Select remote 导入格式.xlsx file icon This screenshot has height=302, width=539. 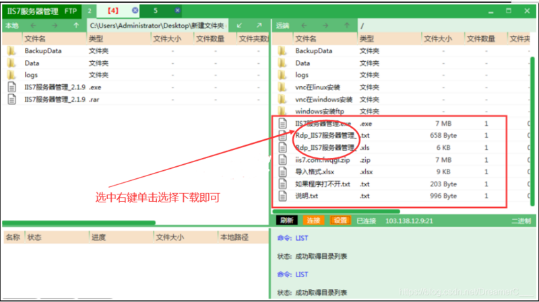pyautogui.click(x=282, y=172)
